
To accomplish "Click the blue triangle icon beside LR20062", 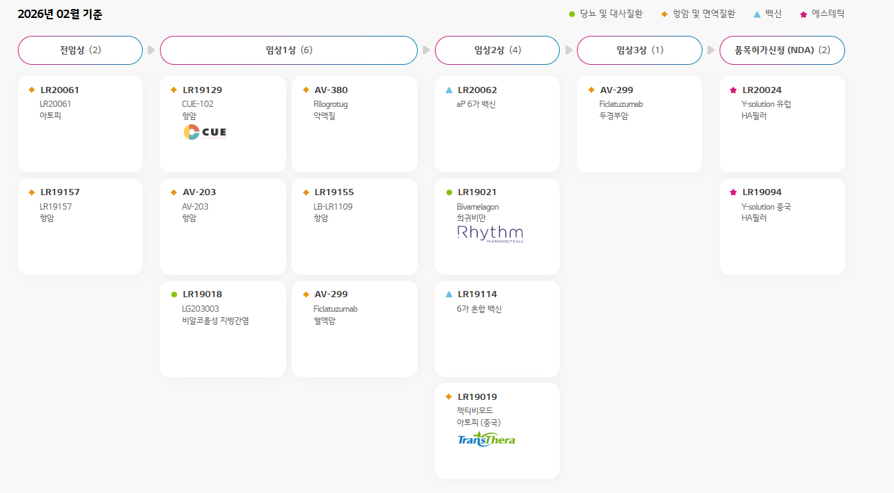I will point(449,90).
